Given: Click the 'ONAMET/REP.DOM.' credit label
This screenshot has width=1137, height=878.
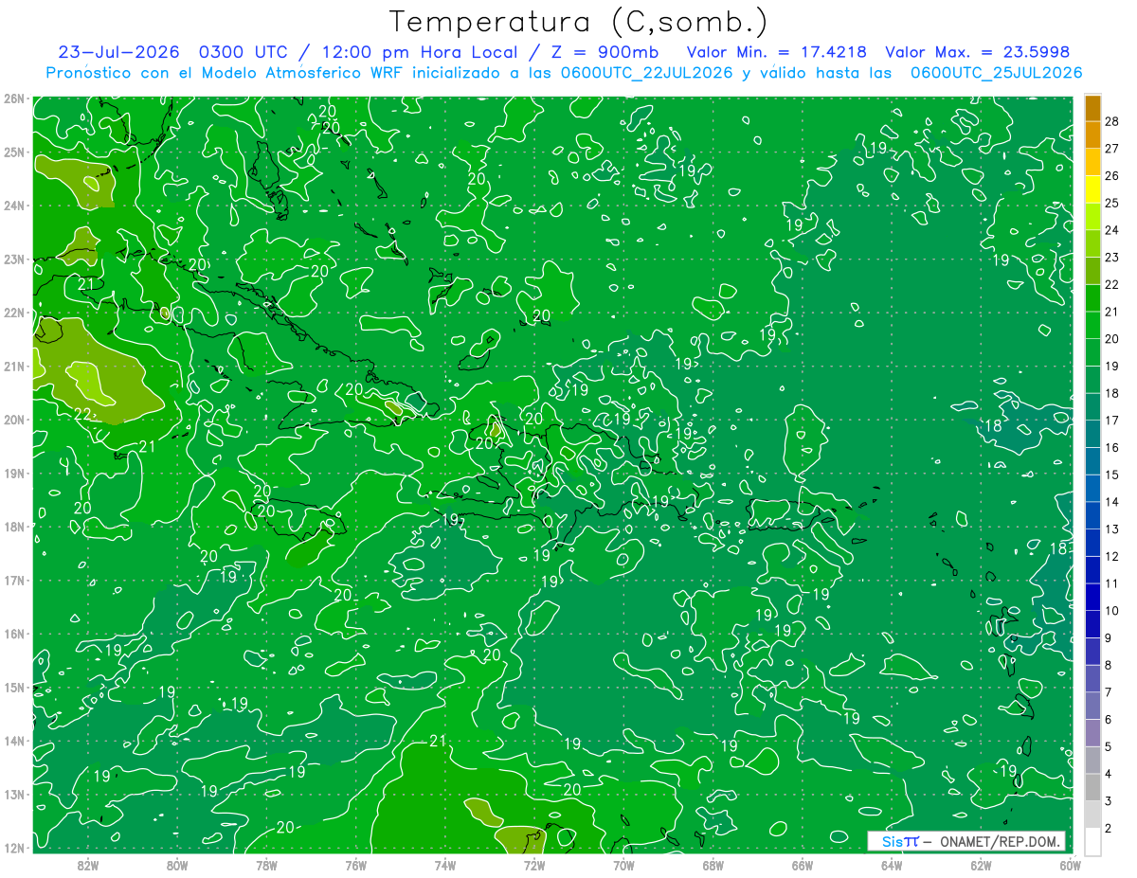Looking at the screenshot, I should tap(1001, 841).
